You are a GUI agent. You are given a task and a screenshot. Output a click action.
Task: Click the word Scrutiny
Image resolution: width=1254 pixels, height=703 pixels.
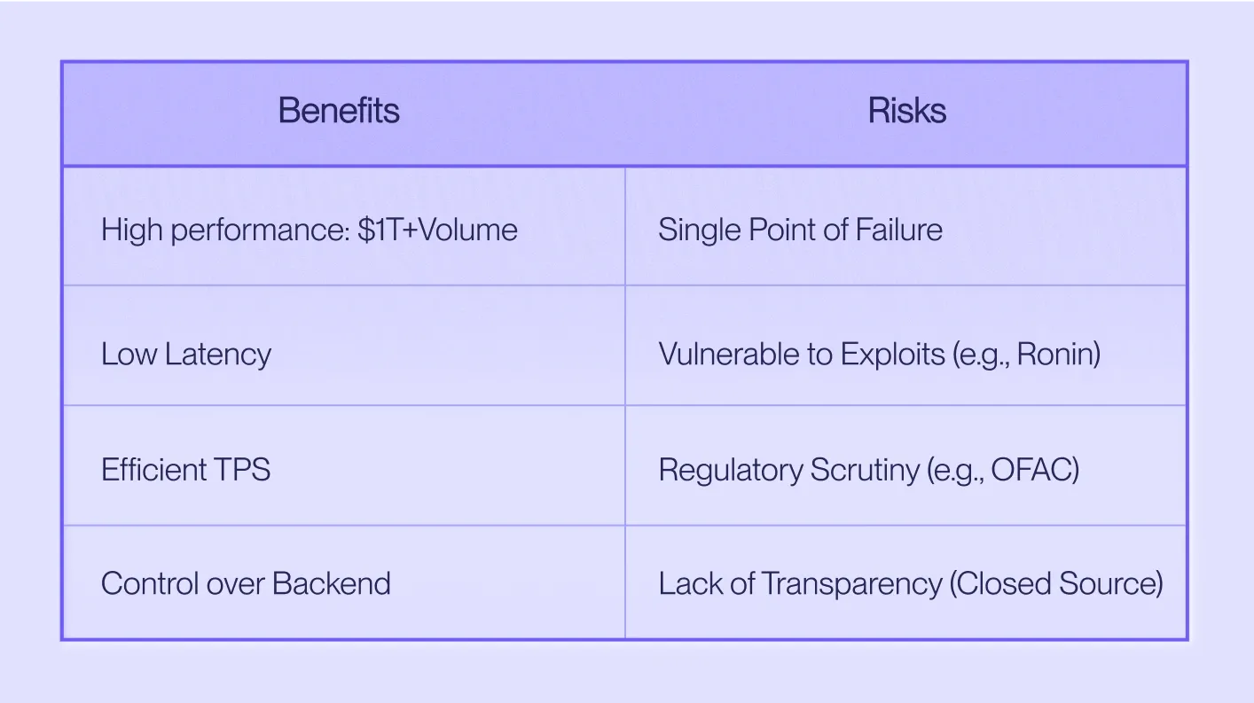[x=865, y=470]
